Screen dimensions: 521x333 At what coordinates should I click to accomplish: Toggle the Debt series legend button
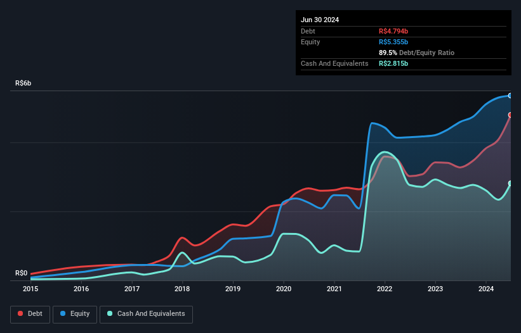click(x=30, y=314)
